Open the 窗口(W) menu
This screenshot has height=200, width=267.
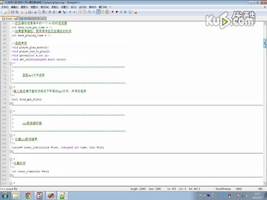click(103, 7)
